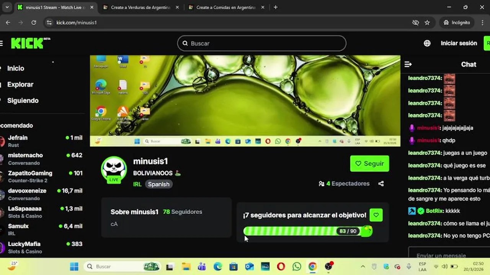Open Microsoft Store from taskbar
Screen dimensions: 490x275
coord(233,267)
